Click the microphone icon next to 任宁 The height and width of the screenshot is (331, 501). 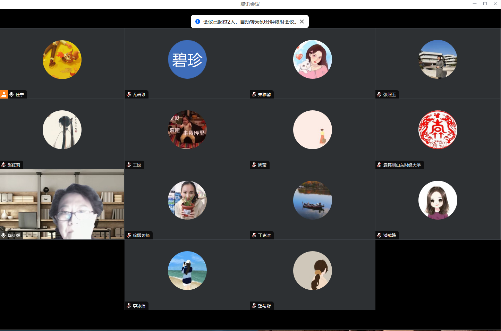click(x=11, y=94)
